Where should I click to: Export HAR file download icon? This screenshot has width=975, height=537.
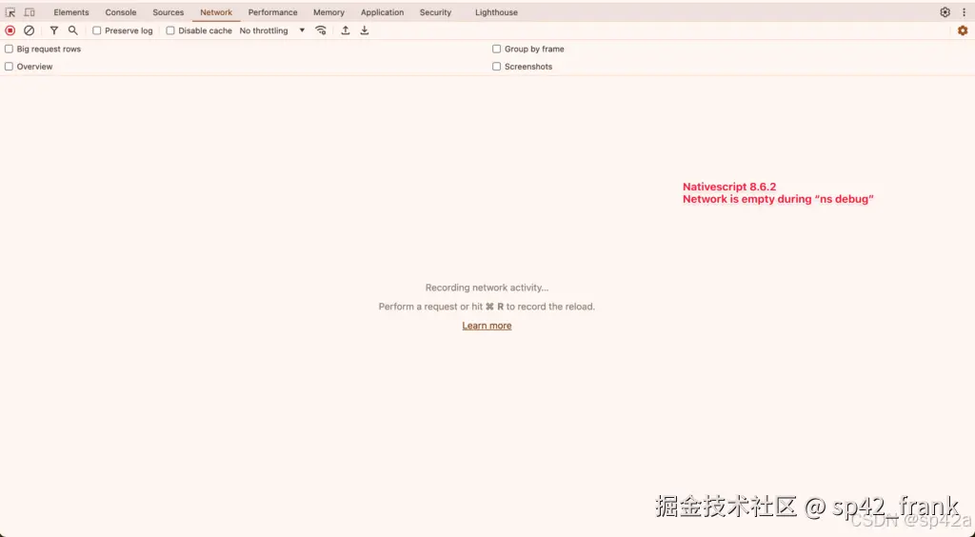(x=365, y=30)
